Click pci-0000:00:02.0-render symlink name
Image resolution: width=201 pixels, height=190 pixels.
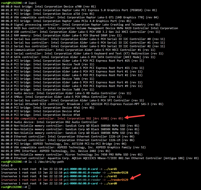[82, 173]
